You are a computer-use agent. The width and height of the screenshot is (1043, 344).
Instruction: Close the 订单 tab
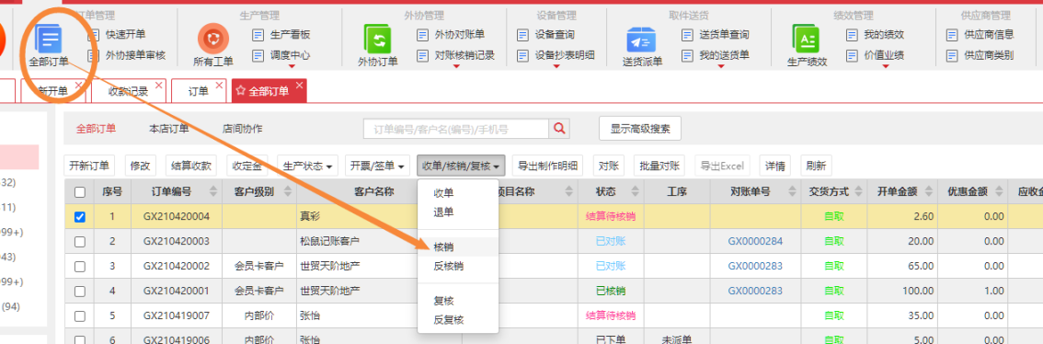tap(220, 86)
